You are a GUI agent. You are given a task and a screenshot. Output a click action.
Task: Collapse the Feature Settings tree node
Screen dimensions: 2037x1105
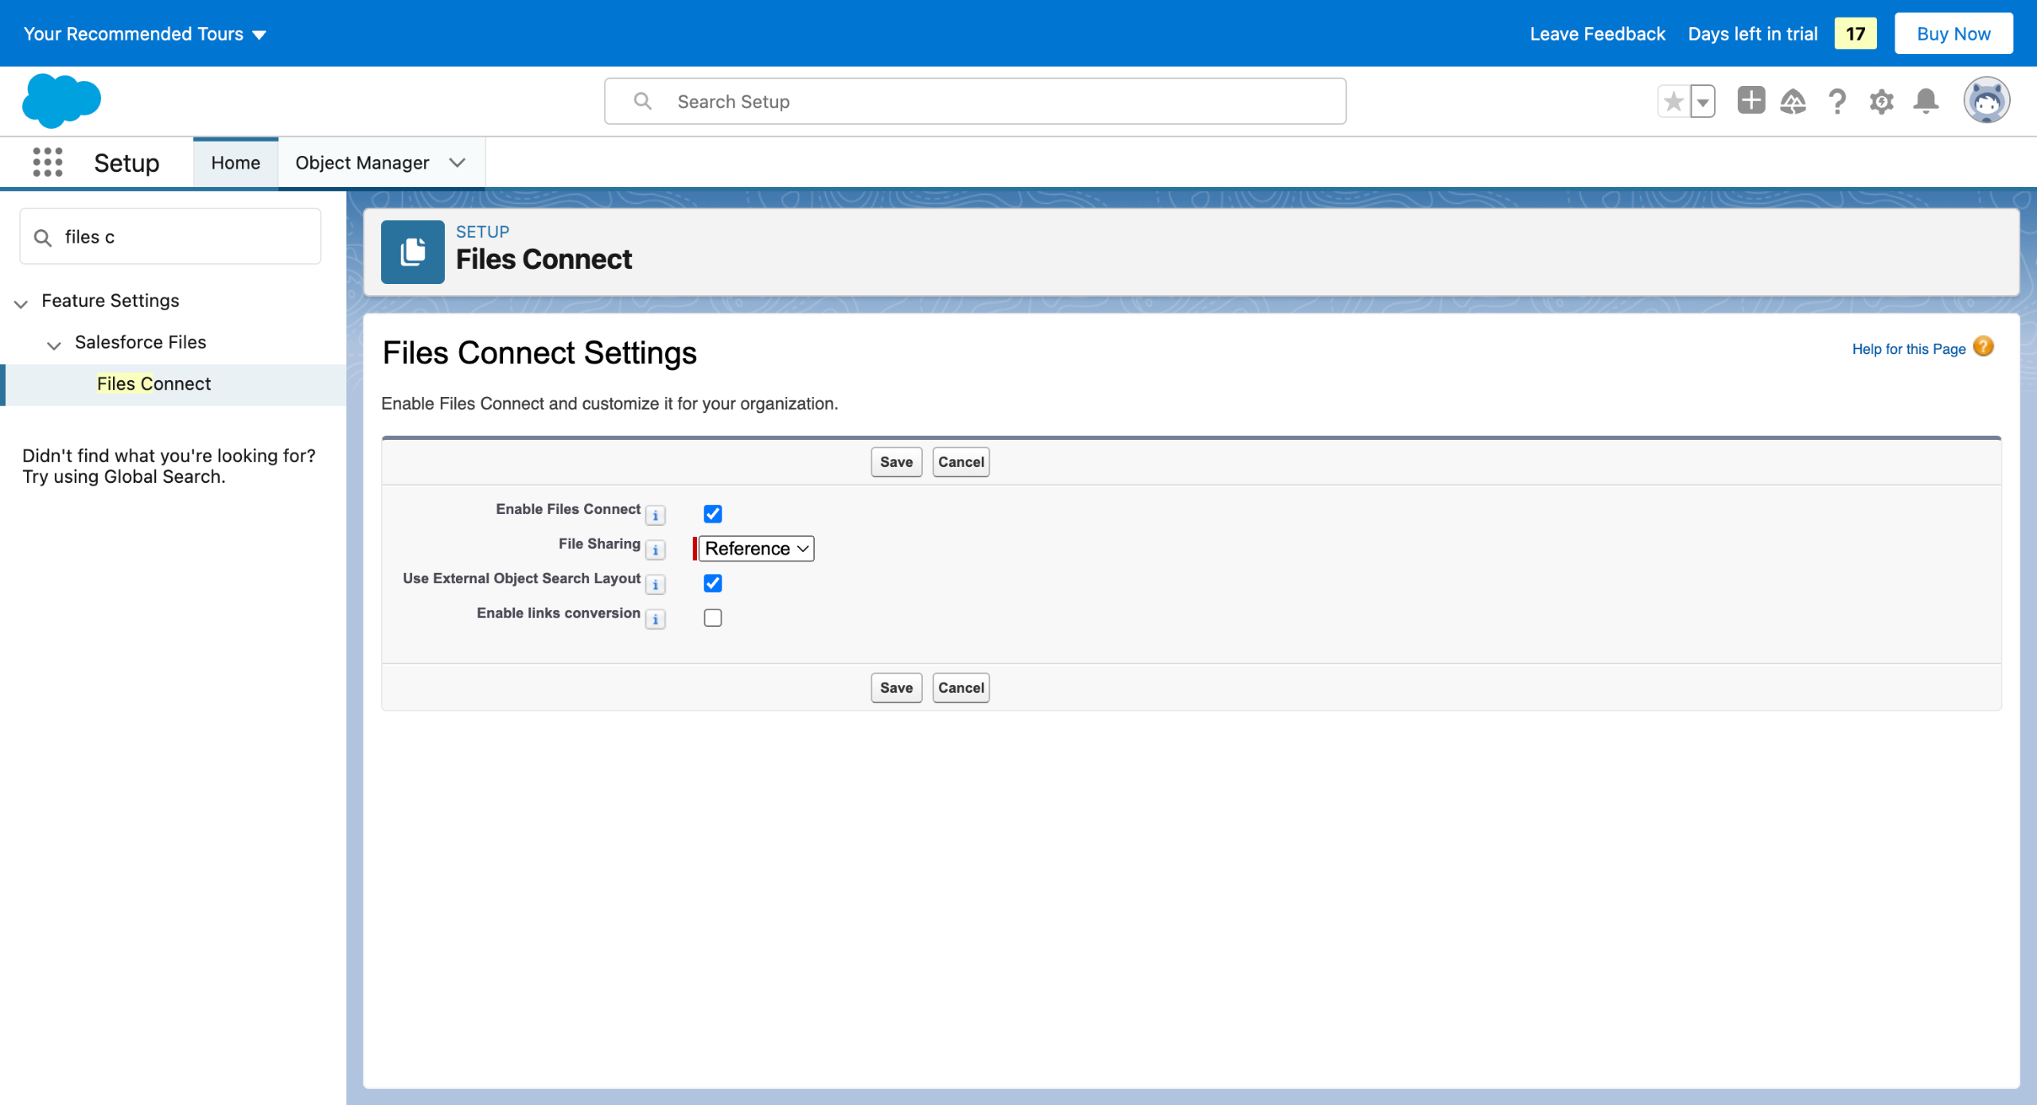21,302
